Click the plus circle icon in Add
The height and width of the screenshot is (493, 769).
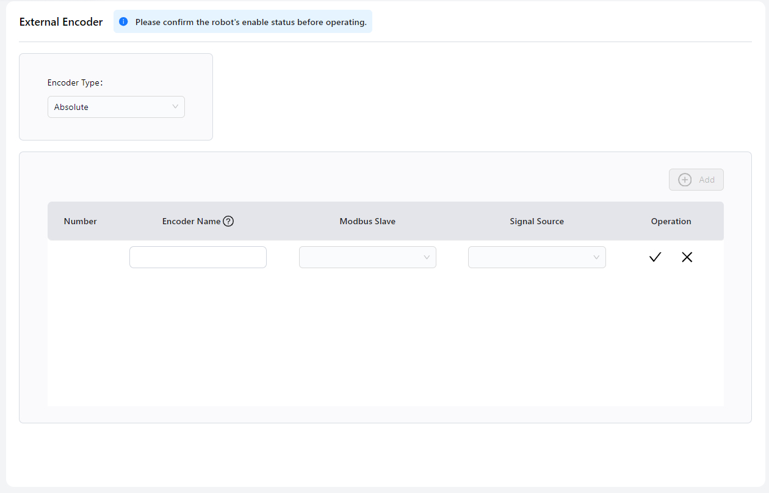click(685, 180)
